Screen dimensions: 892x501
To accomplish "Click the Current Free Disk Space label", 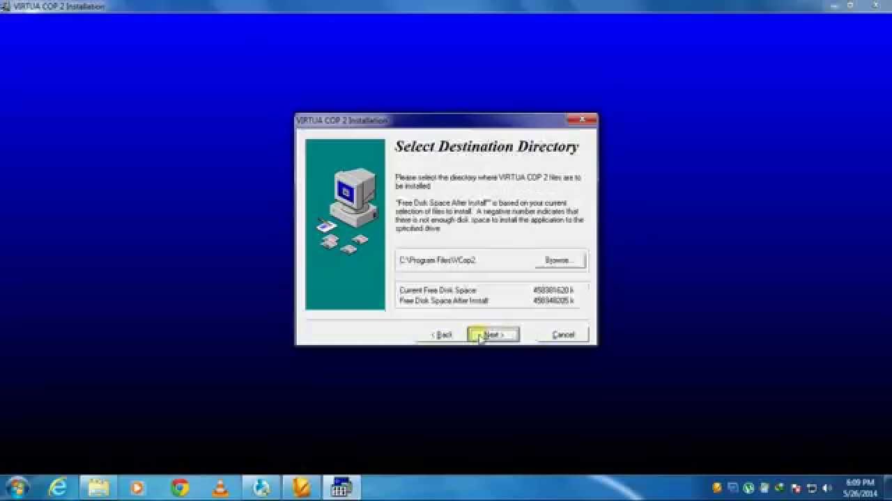I will [438, 290].
